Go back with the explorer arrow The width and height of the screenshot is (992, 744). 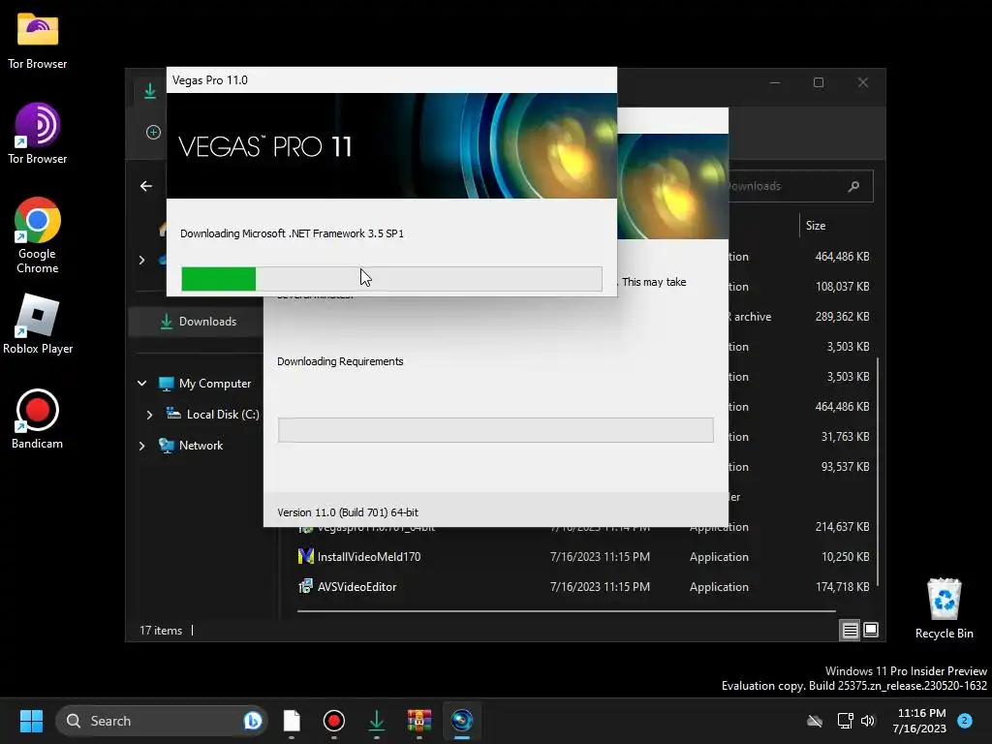click(x=146, y=186)
